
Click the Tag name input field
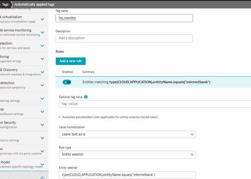click(124, 18)
